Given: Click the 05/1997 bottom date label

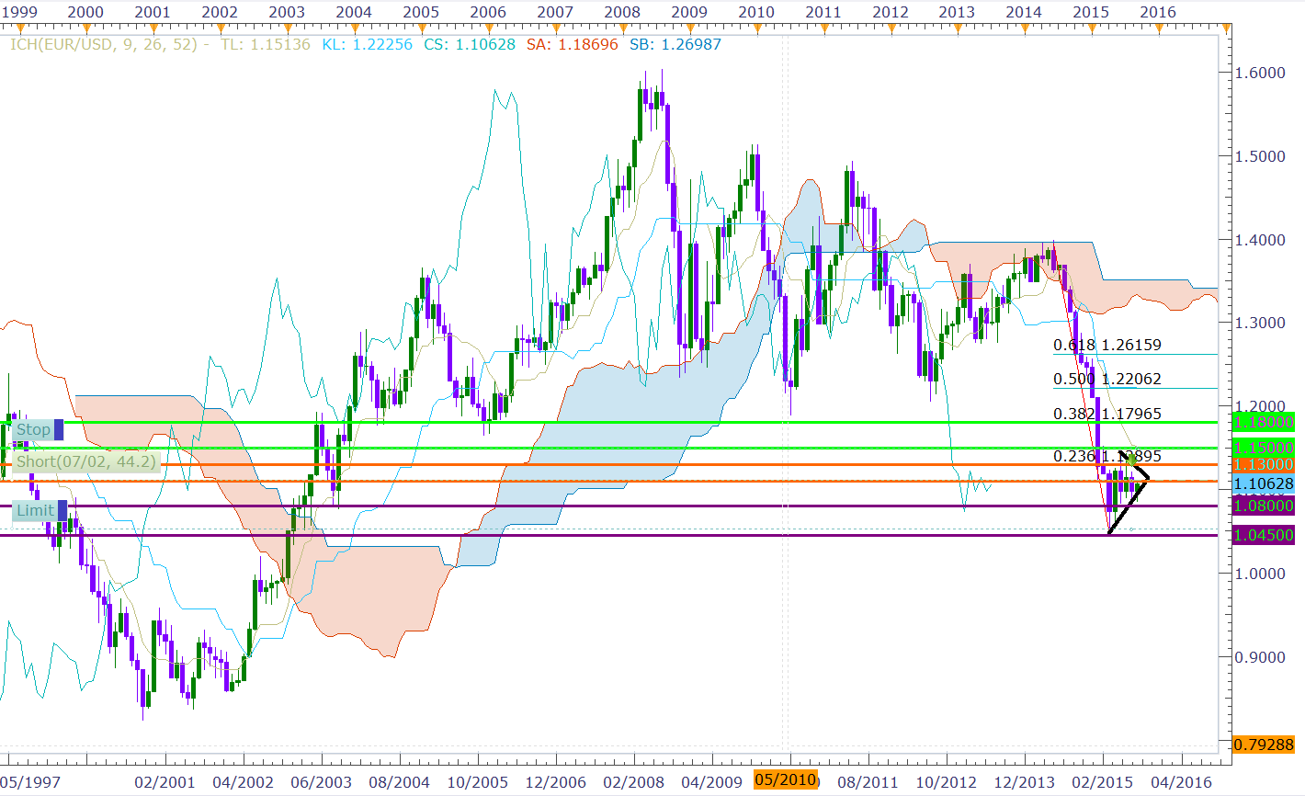Looking at the screenshot, I should [x=30, y=782].
